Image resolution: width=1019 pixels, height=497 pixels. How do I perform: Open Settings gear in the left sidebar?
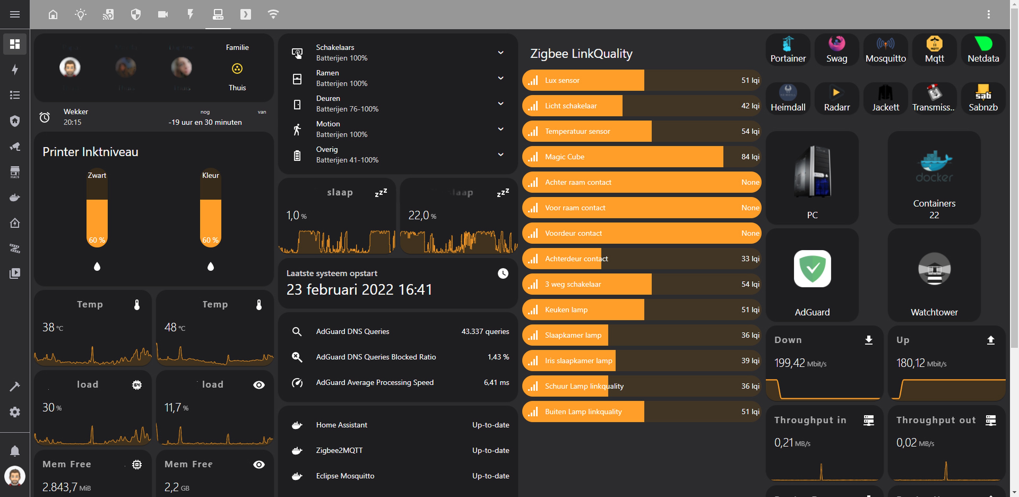pyautogui.click(x=15, y=412)
